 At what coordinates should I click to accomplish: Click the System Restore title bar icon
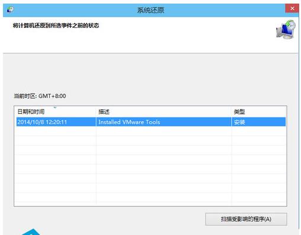(10, 9)
